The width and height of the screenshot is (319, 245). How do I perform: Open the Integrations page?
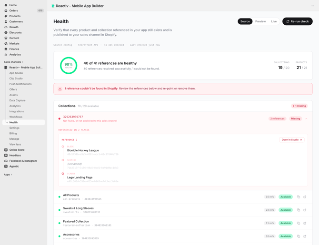click(x=17, y=111)
